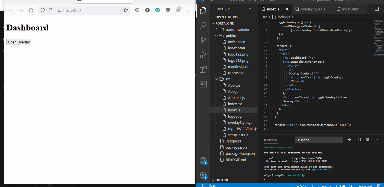The height and width of the screenshot is (187, 384).
Task: Kill the active terminal with trash icon
Action: point(367,139)
